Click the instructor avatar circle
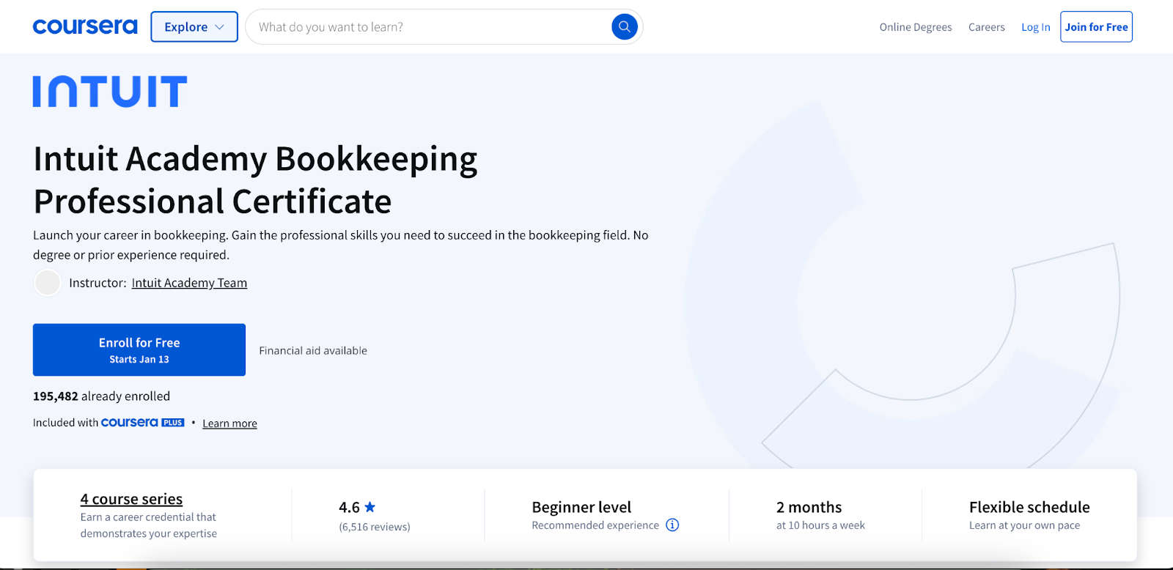This screenshot has width=1173, height=570. click(x=48, y=283)
